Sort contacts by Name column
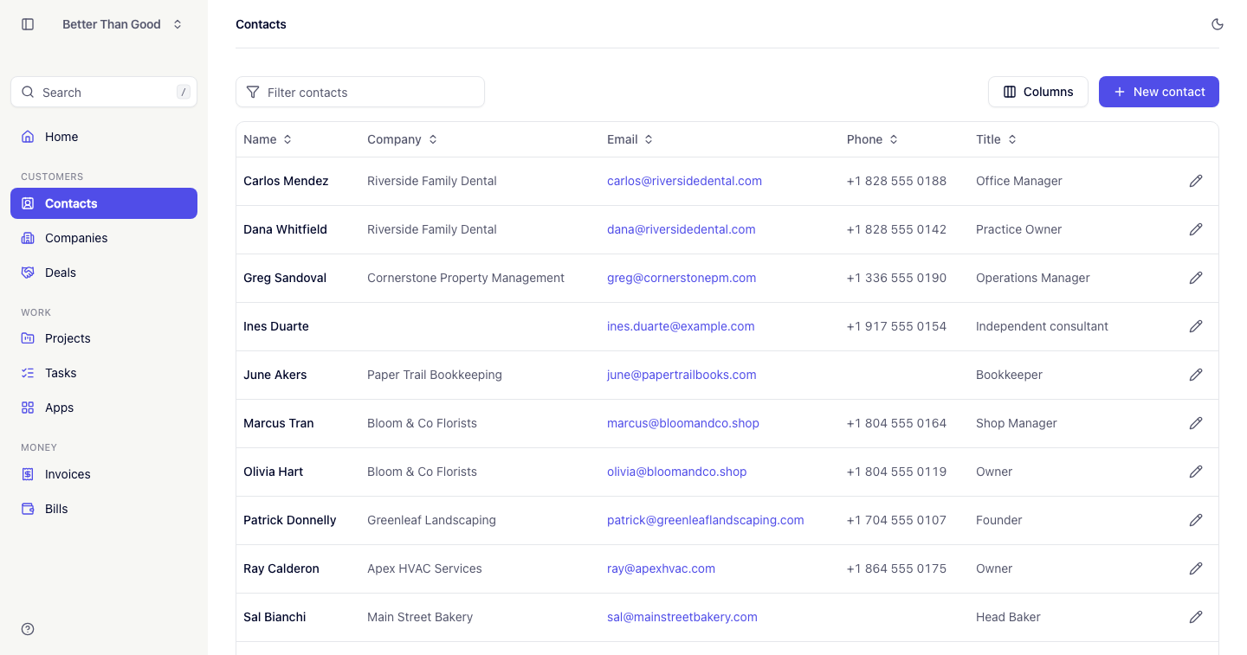The height and width of the screenshot is (655, 1247). coord(268,139)
